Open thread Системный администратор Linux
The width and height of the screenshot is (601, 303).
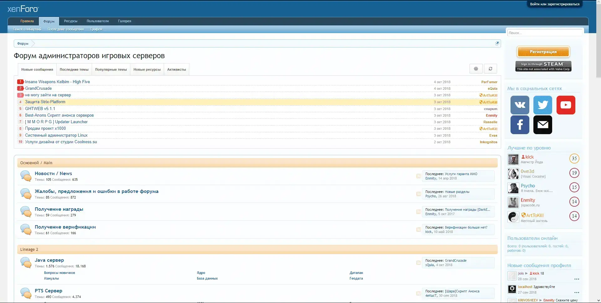(x=56, y=135)
